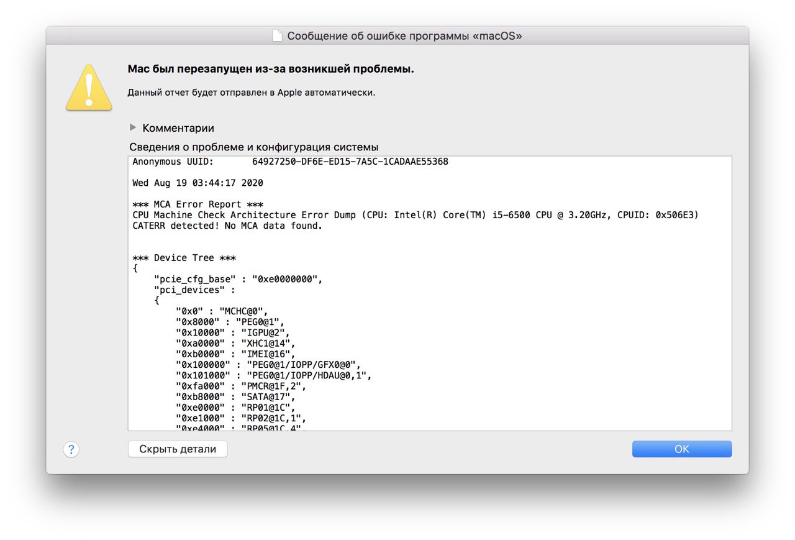795x540 pixels.
Task: Click the heading Mac был перезапущен из-за возникшей проблемы
Action: click(271, 69)
